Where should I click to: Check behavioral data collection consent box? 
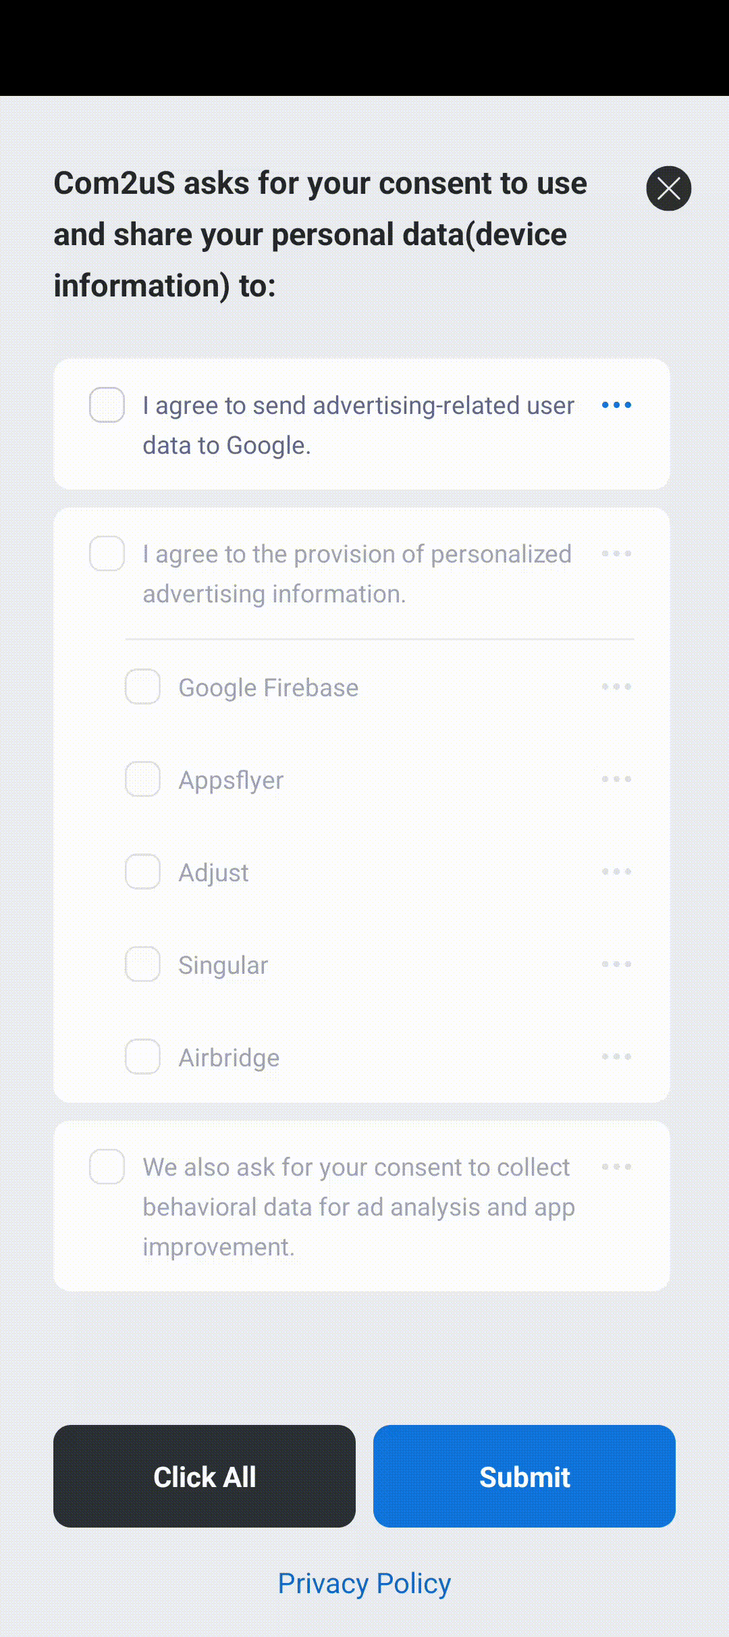pyautogui.click(x=107, y=1167)
